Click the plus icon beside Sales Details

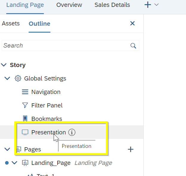(148, 5)
